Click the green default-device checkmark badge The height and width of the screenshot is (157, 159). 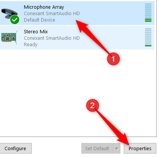[x=15, y=20]
